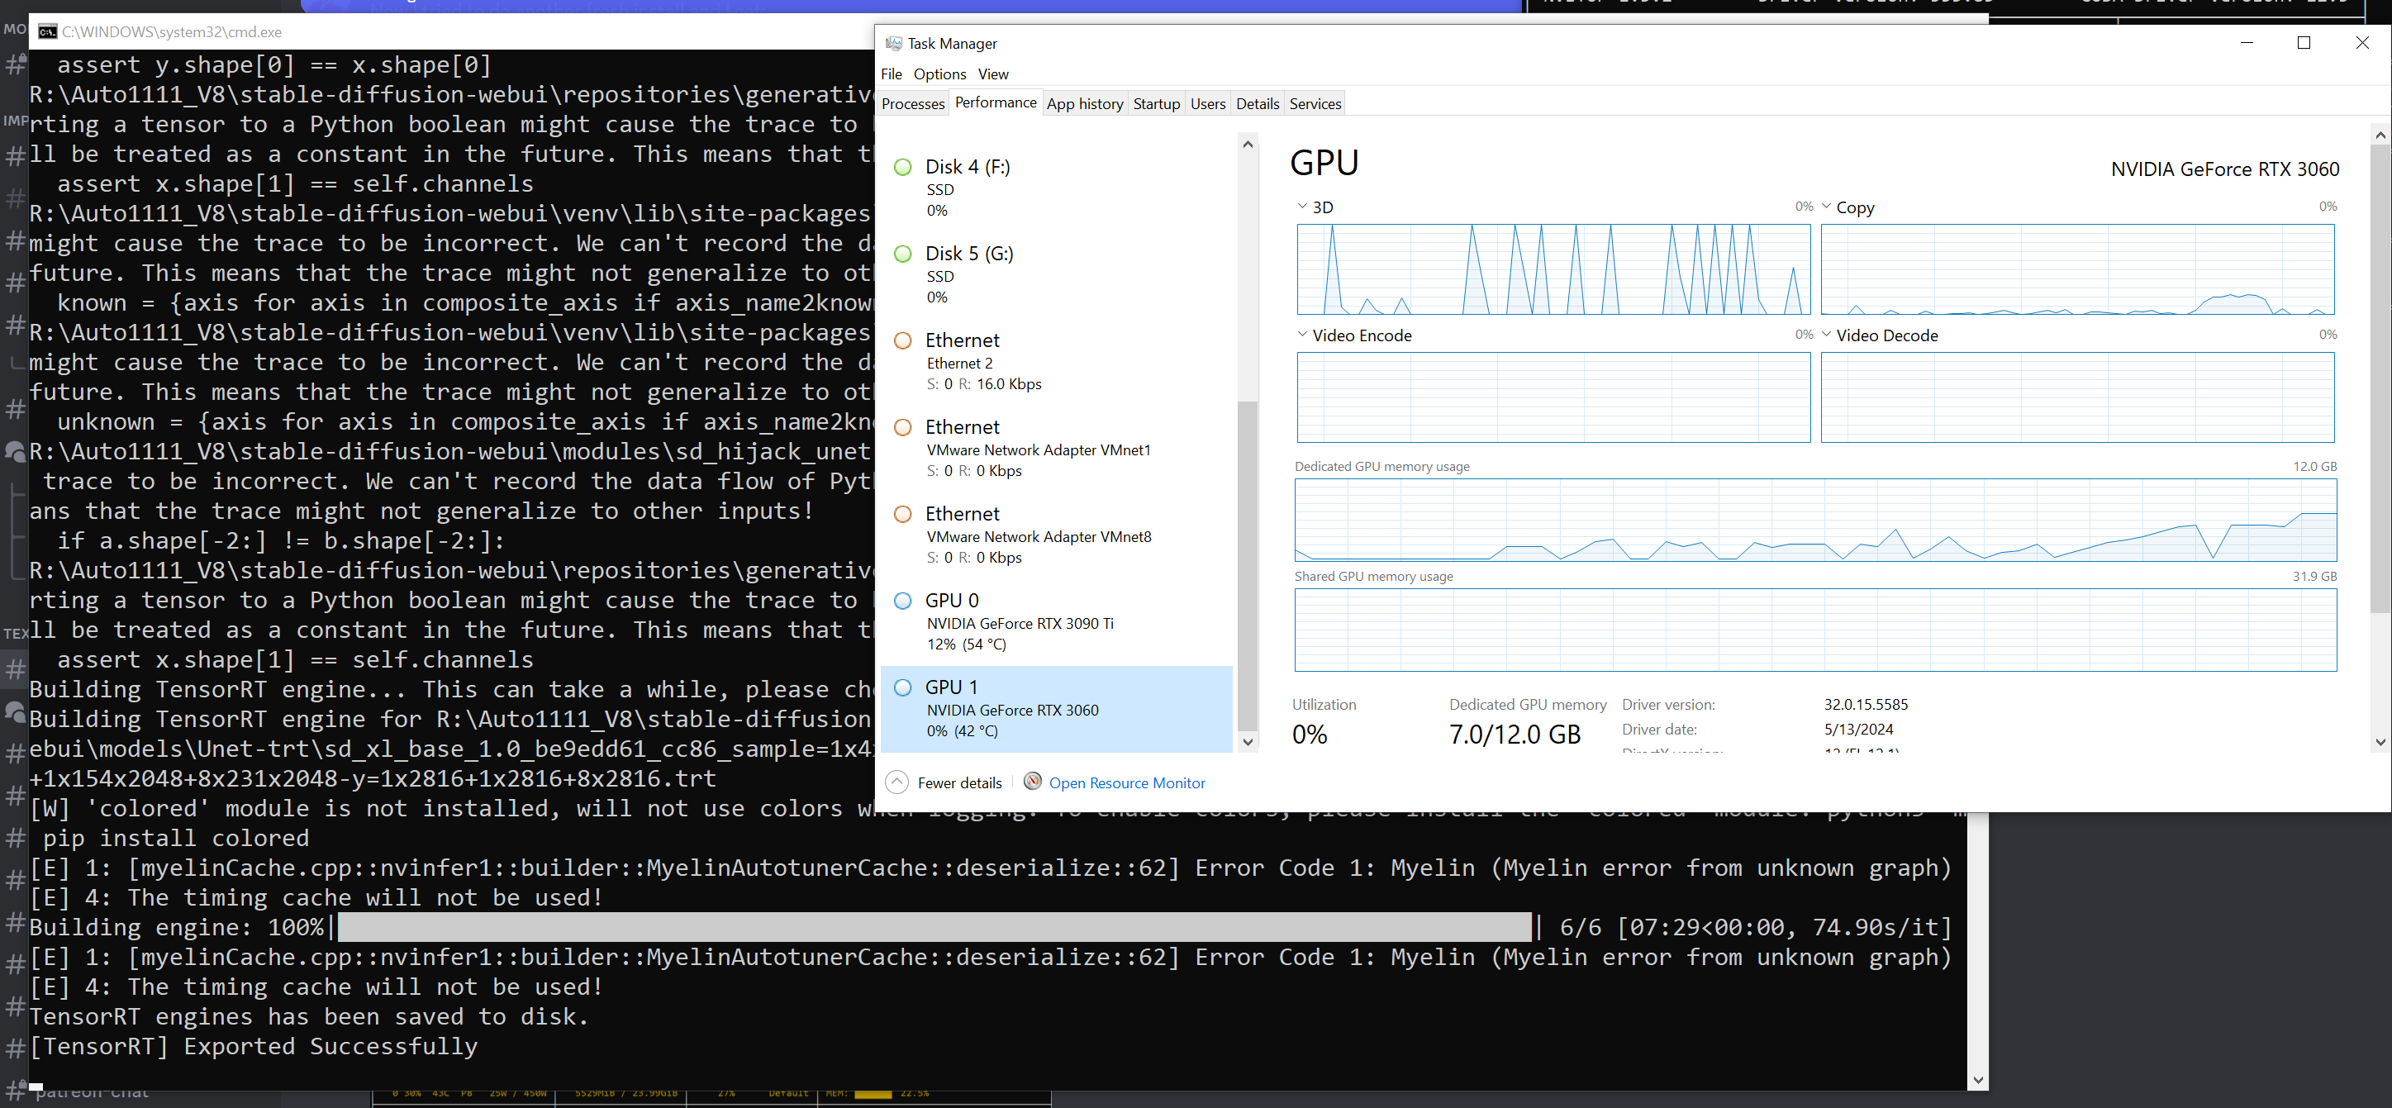Viewport: 2392px width, 1108px height.
Task: Click the status circle next to Ethernet 2
Action: [x=902, y=341]
